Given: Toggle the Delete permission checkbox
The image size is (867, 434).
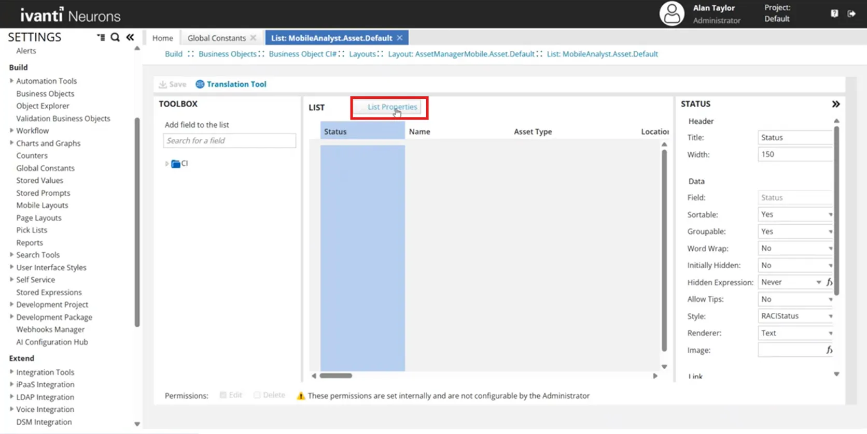Looking at the screenshot, I should click(x=257, y=395).
